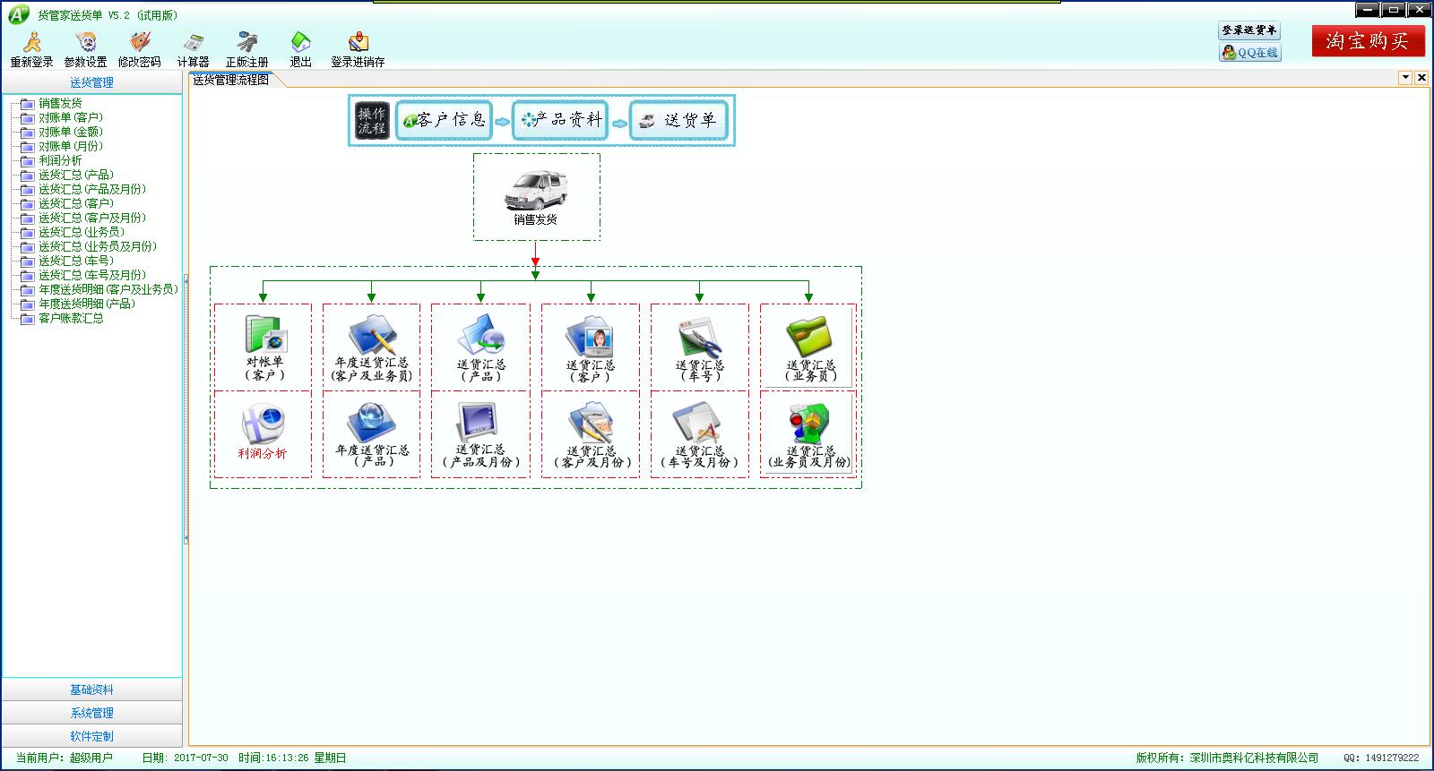
Task: Click the 当前用户: 超级用户 status text
Action: (x=65, y=758)
